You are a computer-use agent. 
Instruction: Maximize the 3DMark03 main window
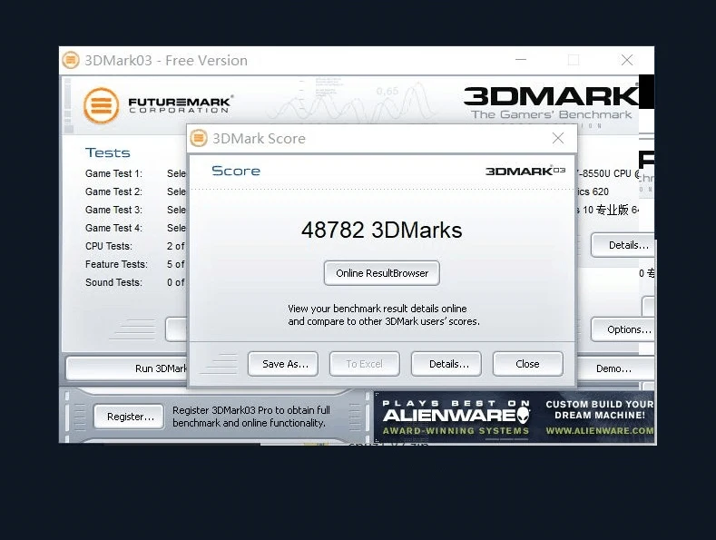pyautogui.click(x=573, y=60)
